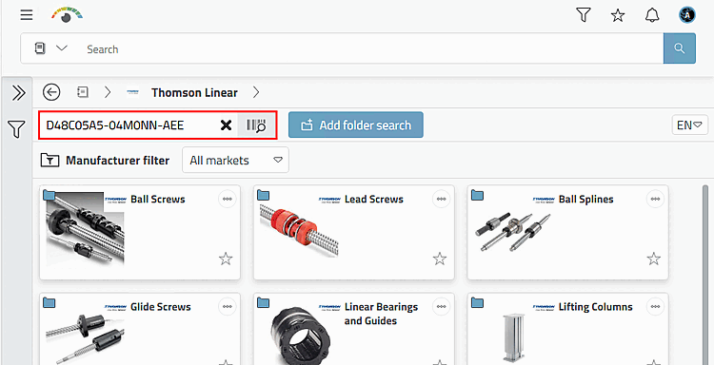Favorite Ball Splines with the star

(653, 259)
